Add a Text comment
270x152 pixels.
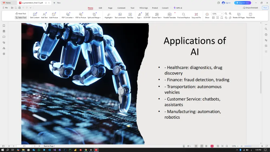coord(120,15)
